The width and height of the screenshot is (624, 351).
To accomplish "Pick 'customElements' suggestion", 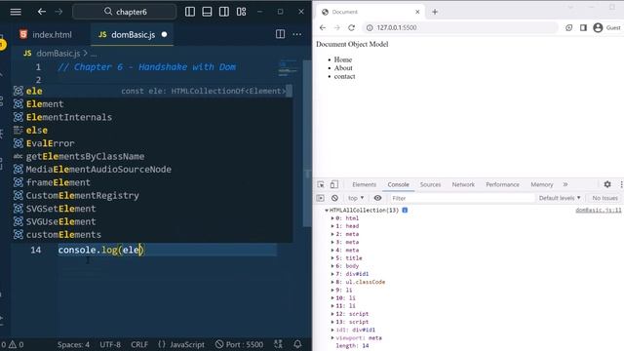I will click(152, 235).
